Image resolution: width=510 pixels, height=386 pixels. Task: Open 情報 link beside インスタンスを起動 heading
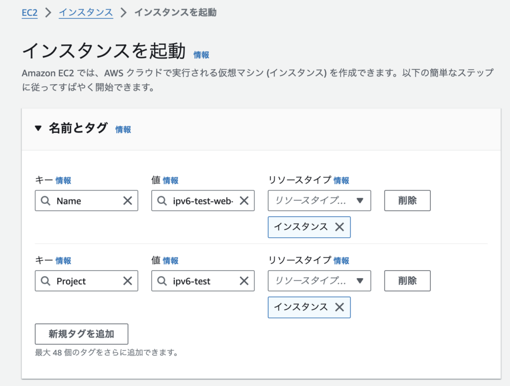click(201, 55)
